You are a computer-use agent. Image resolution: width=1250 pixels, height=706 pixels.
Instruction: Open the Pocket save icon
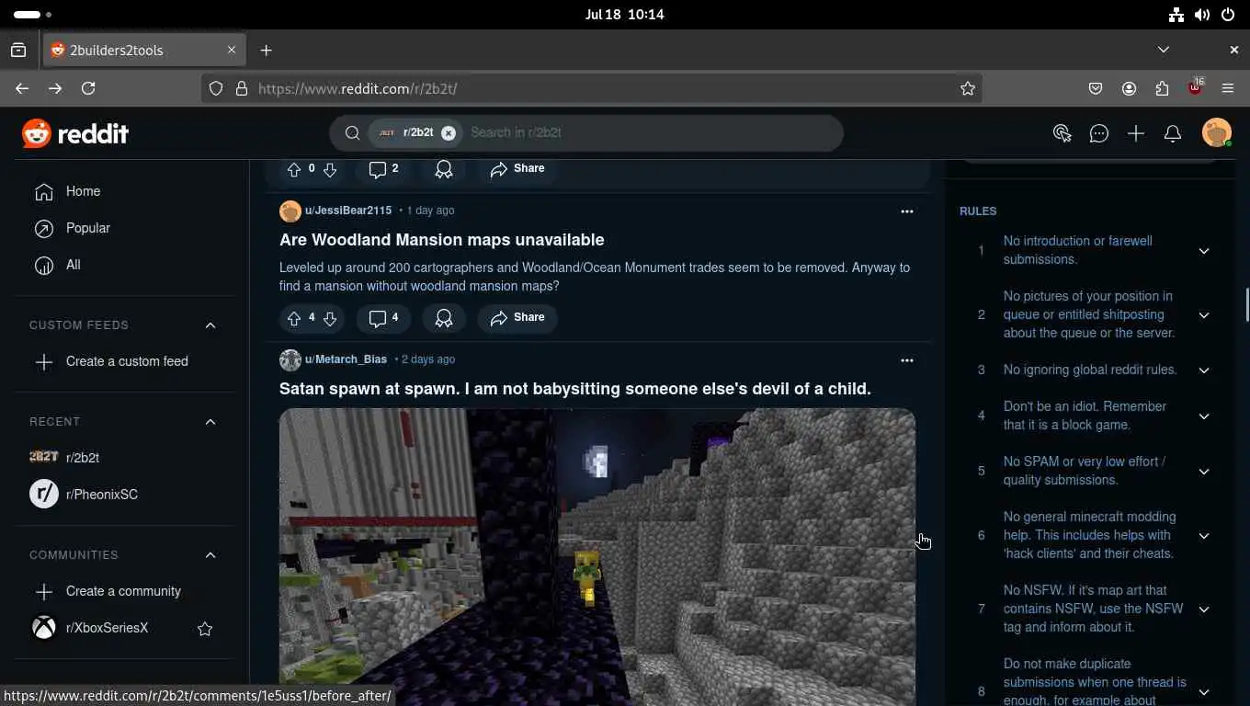tap(1096, 88)
